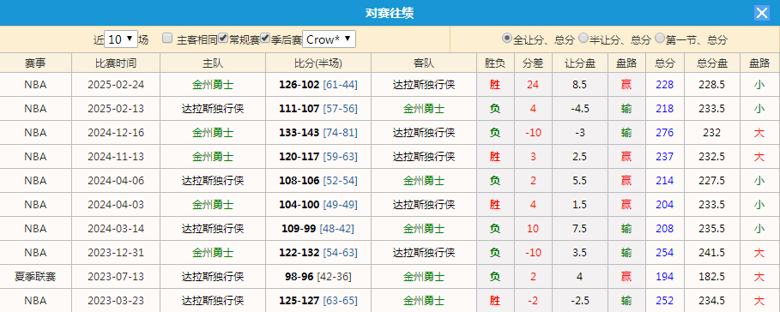
Task: Click the score 122-132 [54-63]
Action: click(318, 252)
